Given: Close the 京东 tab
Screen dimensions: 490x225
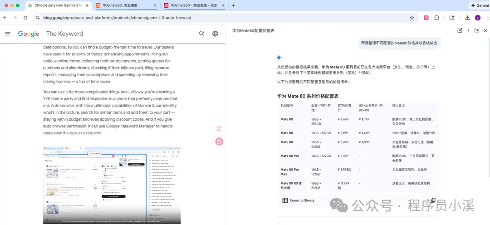Looking at the screenshot, I should [223, 5].
